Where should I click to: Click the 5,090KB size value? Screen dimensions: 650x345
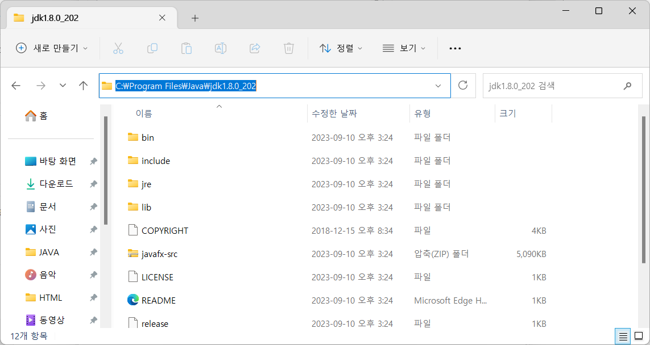coord(531,254)
